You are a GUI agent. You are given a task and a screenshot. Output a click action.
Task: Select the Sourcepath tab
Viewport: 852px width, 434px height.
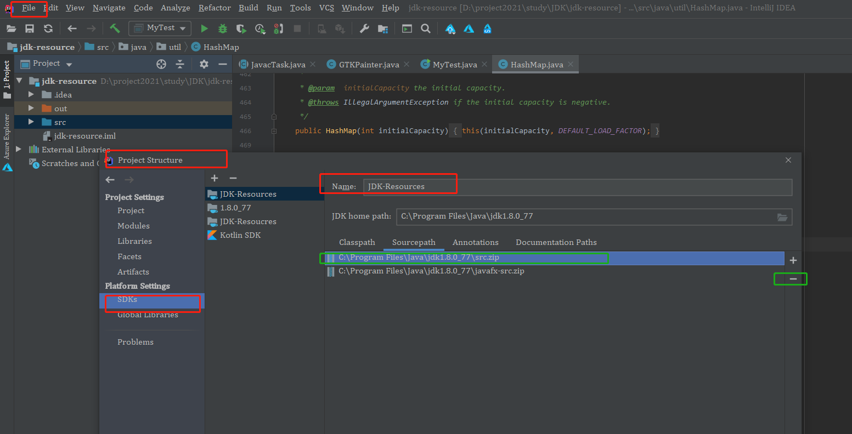(x=414, y=242)
